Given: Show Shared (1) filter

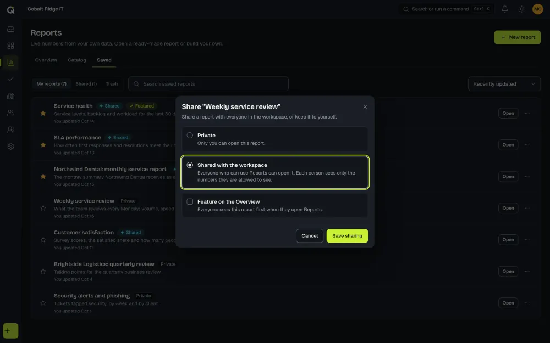Looking at the screenshot, I should click(x=86, y=84).
